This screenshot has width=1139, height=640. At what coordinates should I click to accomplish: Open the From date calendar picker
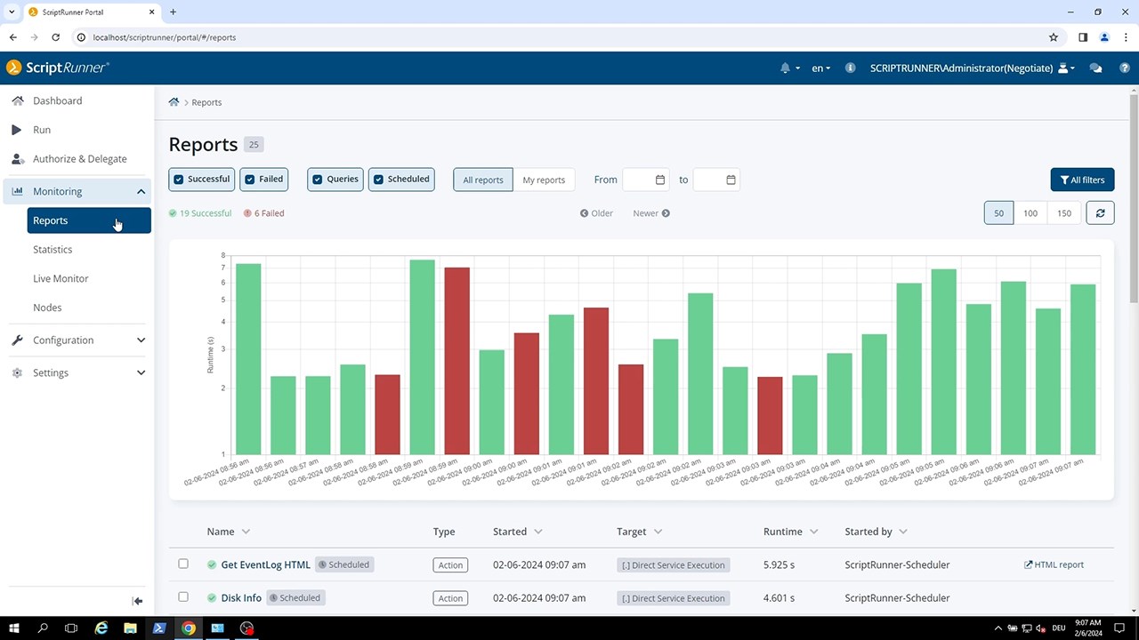(x=660, y=180)
